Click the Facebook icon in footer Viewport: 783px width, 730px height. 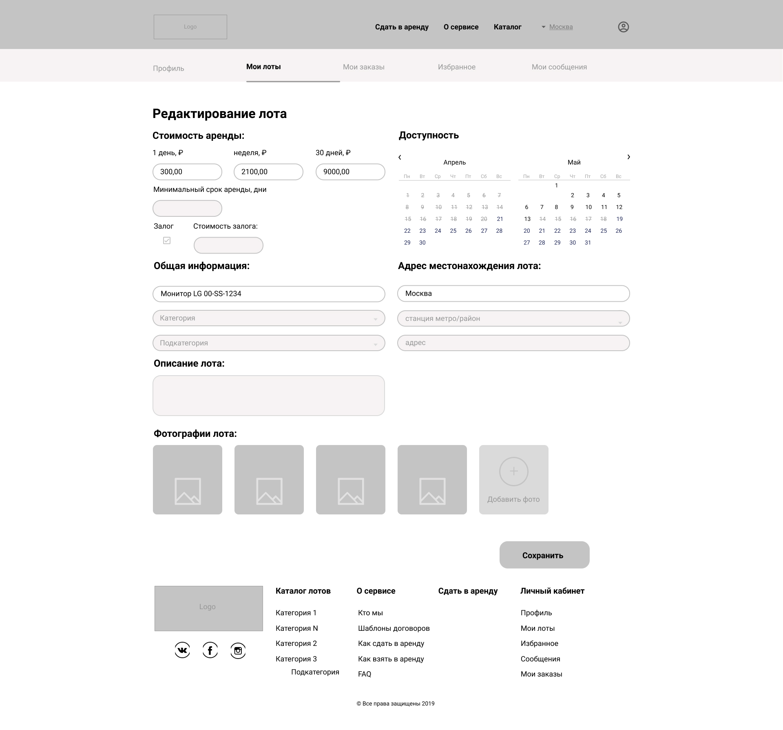pos(210,650)
